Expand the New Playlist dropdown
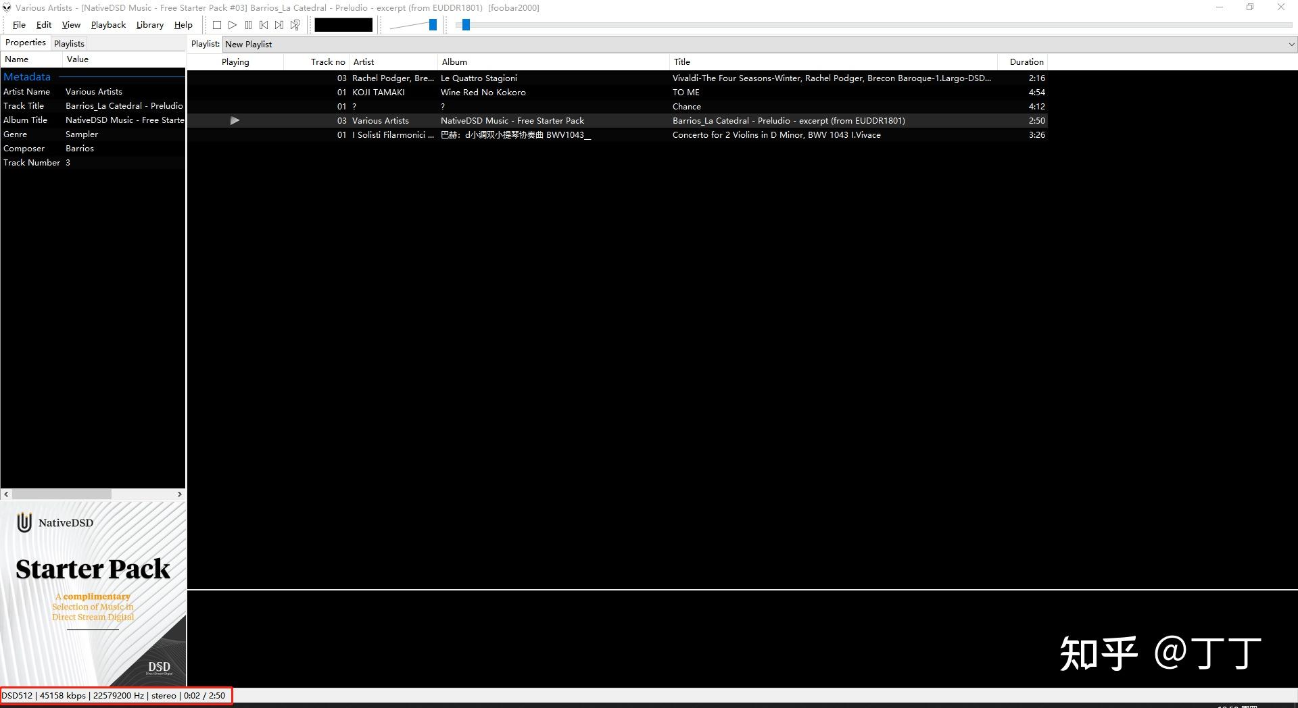Image resolution: width=1298 pixels, height=708 pixels. click(1291, 44)
